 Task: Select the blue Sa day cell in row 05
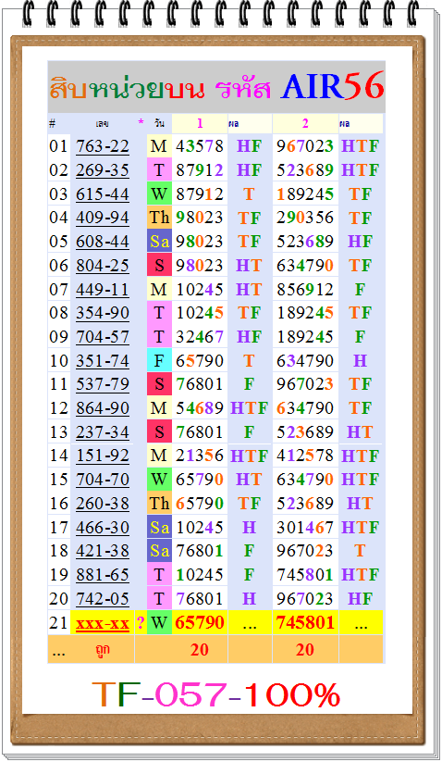point(159,242)
